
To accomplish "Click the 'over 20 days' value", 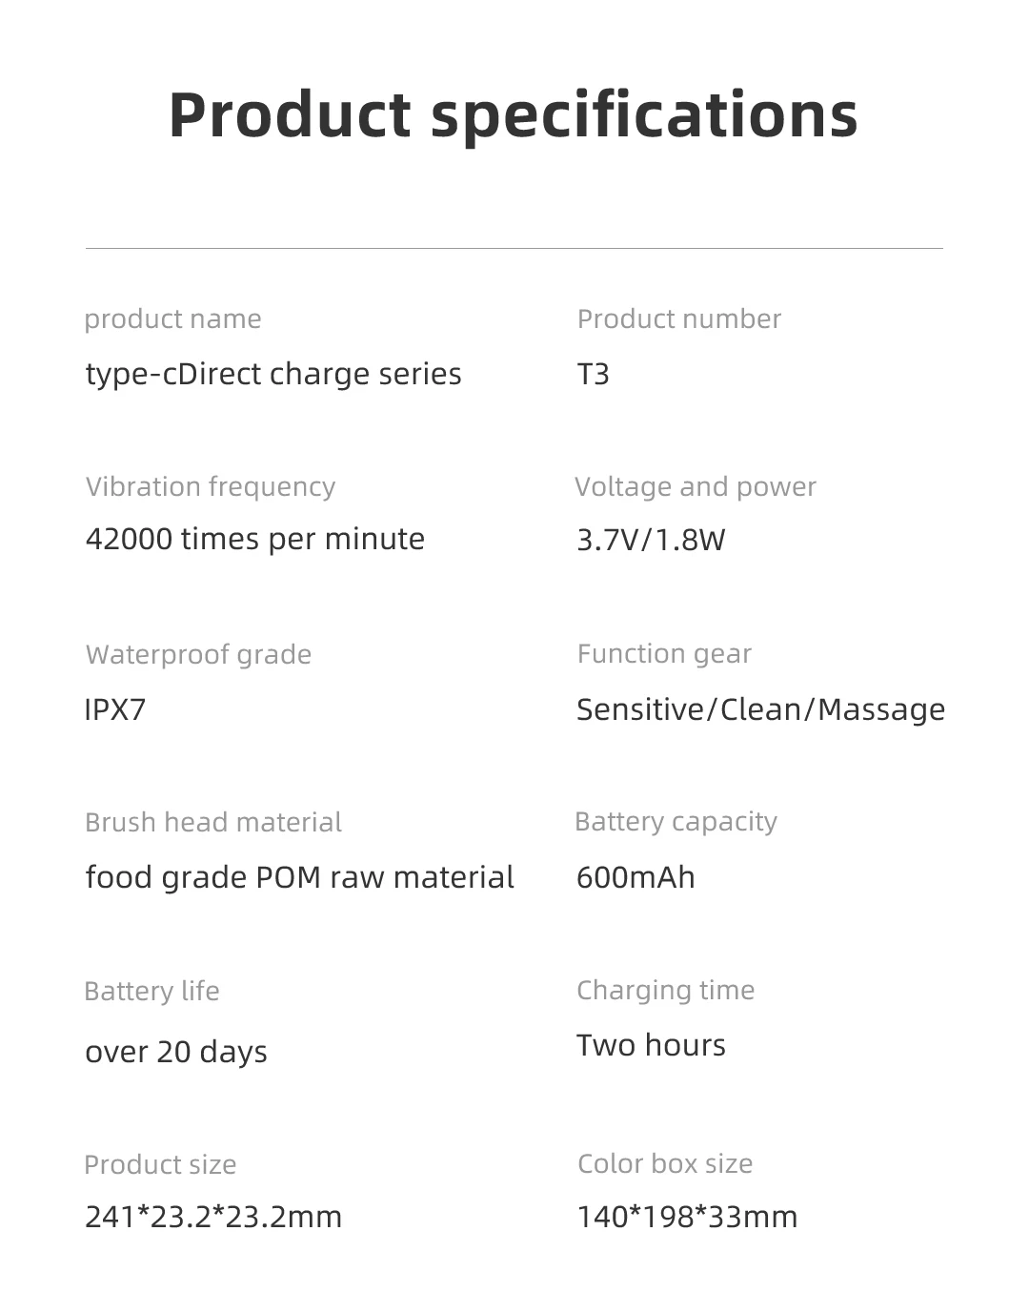I will pyautogui.click(x=176, y=1052).
